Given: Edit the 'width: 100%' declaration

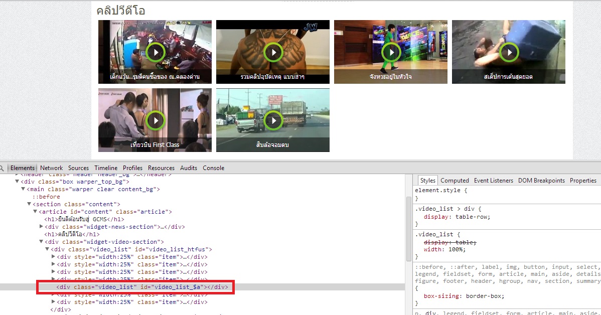Looking at the screenshot, I should (x=444, y=249).
